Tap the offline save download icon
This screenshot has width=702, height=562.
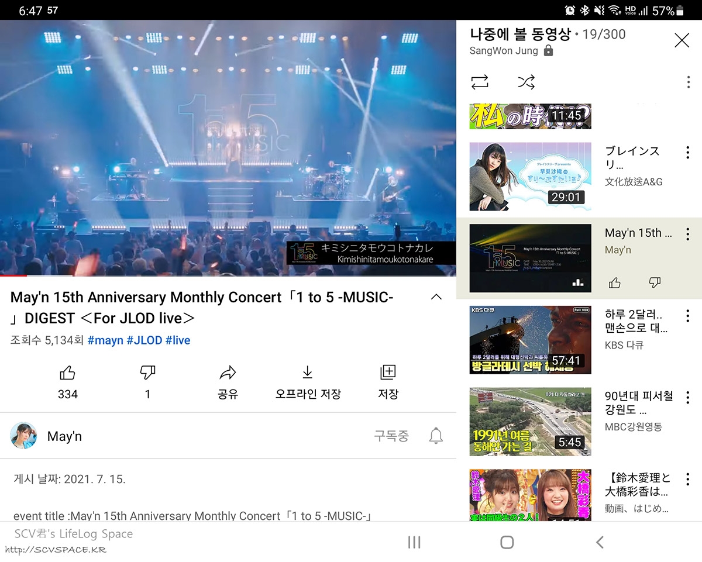point(308,373)
